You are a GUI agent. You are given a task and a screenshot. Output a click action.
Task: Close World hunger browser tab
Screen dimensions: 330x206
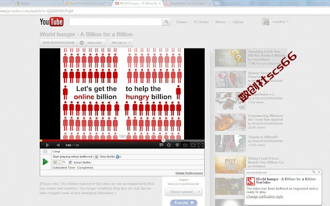pos(160,4)
